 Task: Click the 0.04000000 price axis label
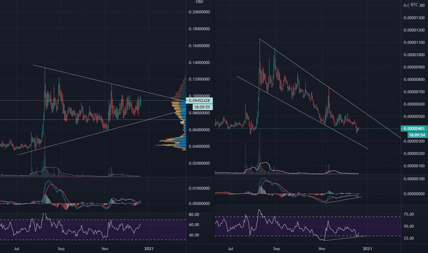point(199,147)
